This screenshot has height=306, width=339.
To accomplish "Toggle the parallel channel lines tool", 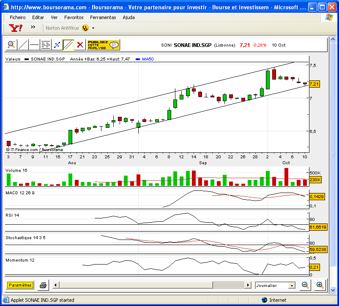I will point(68,45).
